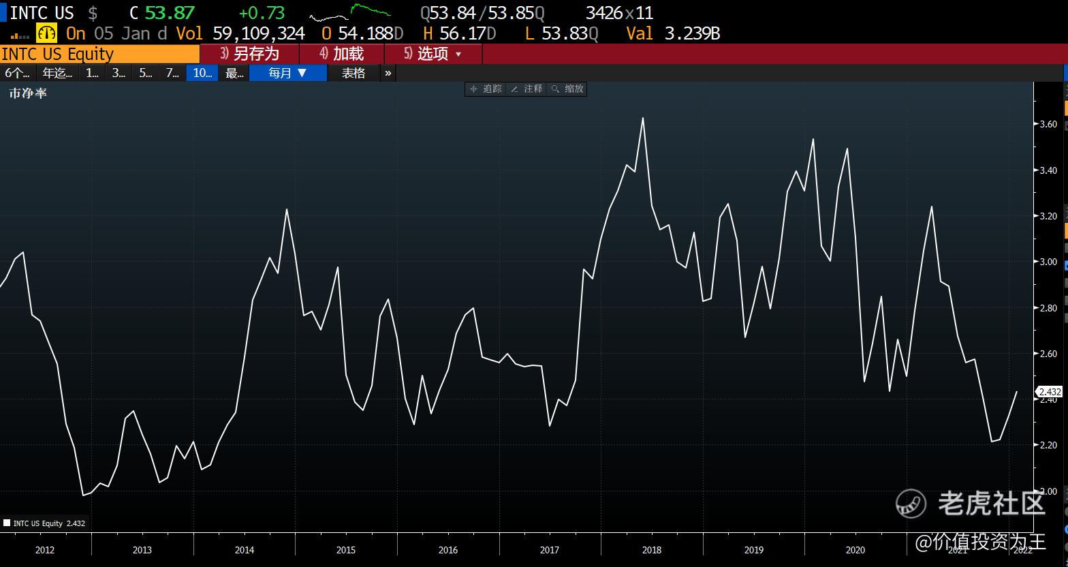Switch to the 1... range tab

coord(93,73)
